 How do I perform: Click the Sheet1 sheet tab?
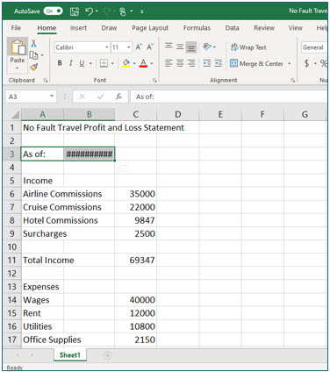point(70,355)
